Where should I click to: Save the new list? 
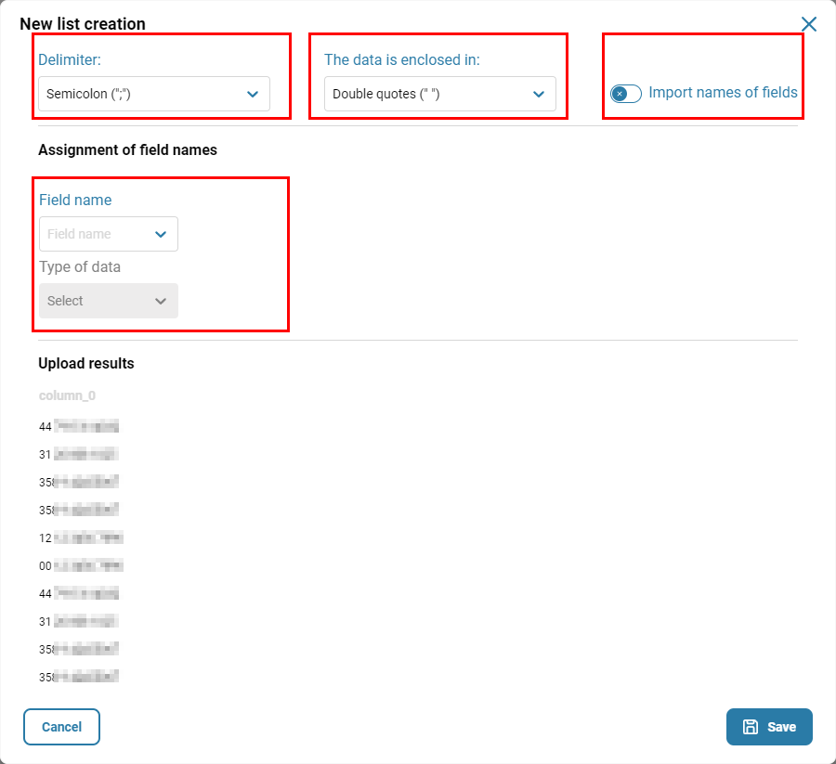coord(769,727)
